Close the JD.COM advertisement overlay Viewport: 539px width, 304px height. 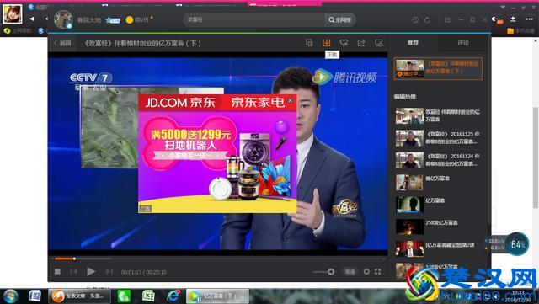click(291, 100)
